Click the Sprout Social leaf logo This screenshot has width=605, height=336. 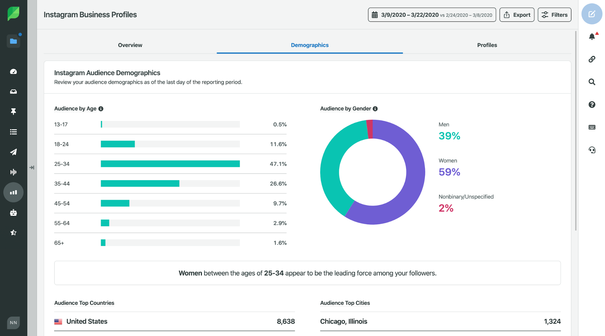[x=13, y=14]
